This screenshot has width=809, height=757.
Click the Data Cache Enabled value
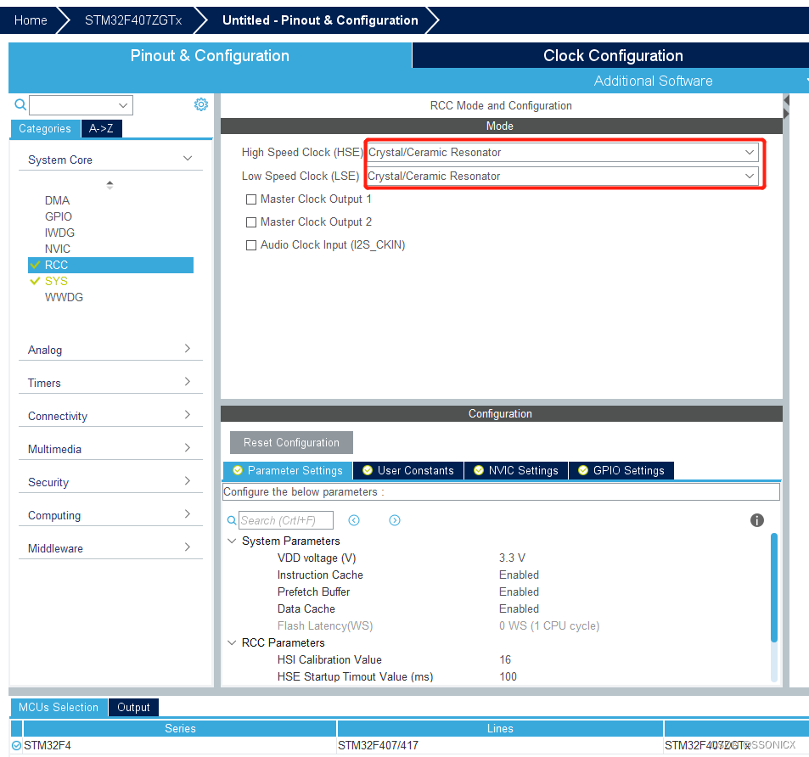[x=519, y=608]
